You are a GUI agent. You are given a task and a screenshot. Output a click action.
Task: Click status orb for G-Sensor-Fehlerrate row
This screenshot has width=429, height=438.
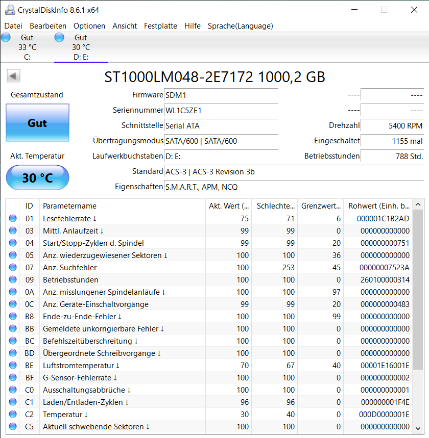tap(13, 377)
